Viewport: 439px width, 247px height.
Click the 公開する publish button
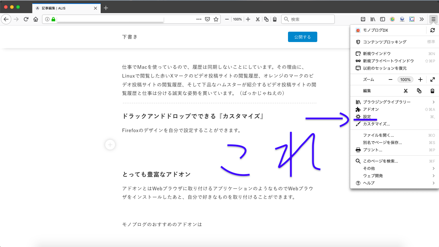click(302, 37)
